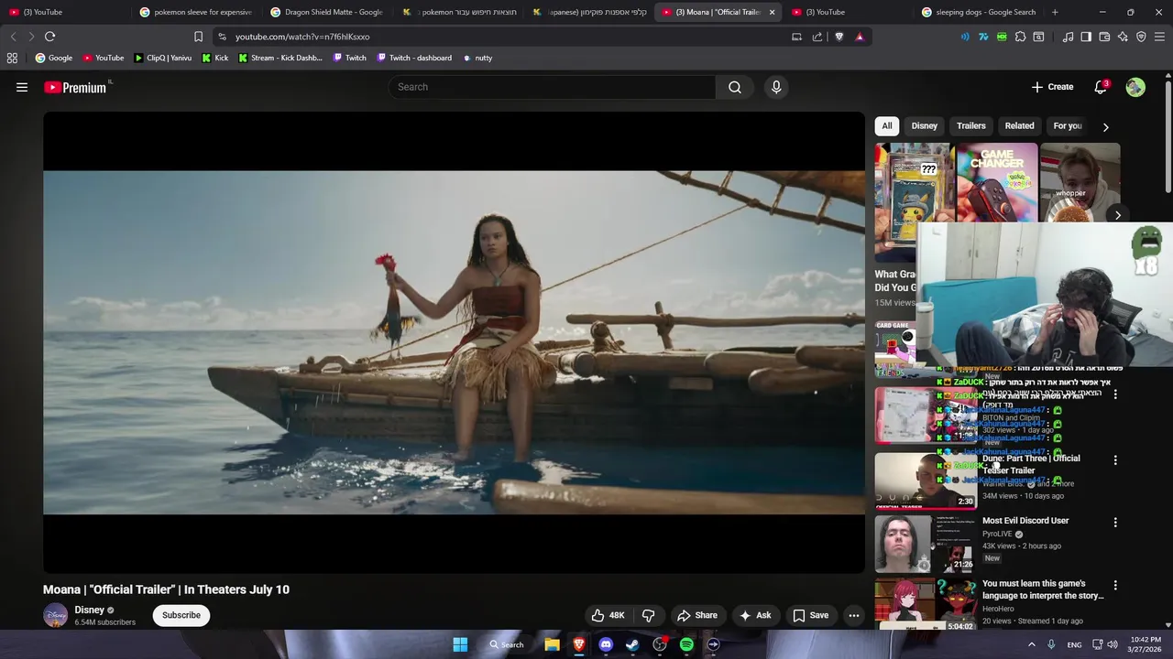Open the ClipQ | Yanivu bookmark
The height and width of the screenshot is (659, 1173).
162,58
